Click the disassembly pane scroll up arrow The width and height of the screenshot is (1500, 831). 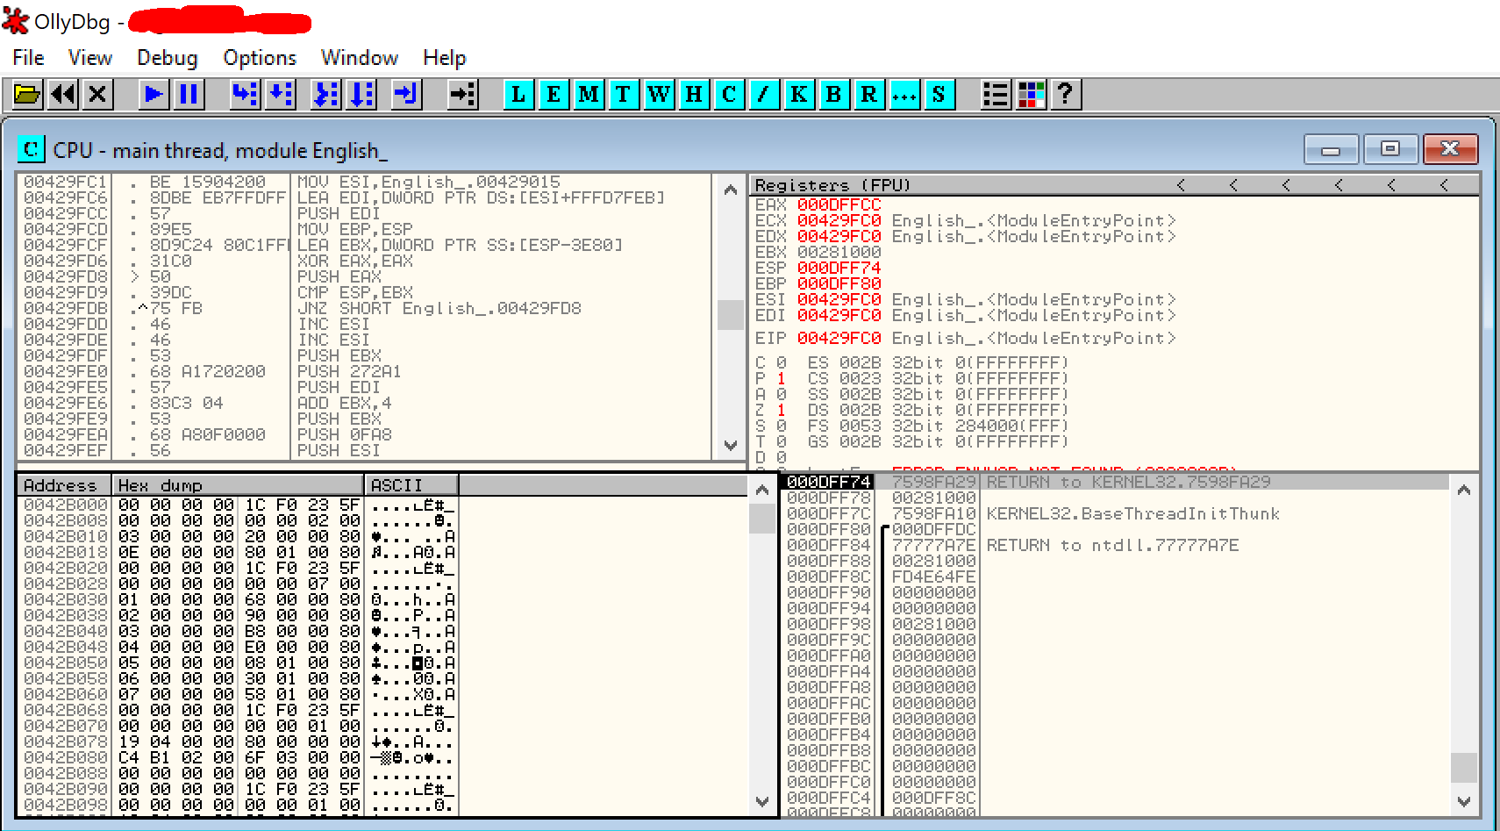click(730, 189)
